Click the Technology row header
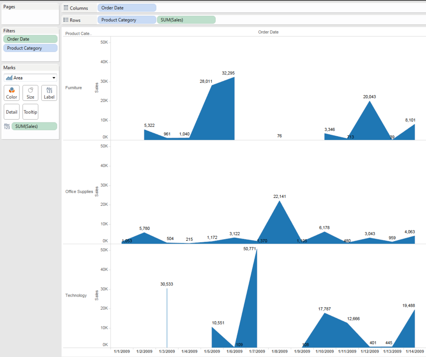 (x=76, y=295)
